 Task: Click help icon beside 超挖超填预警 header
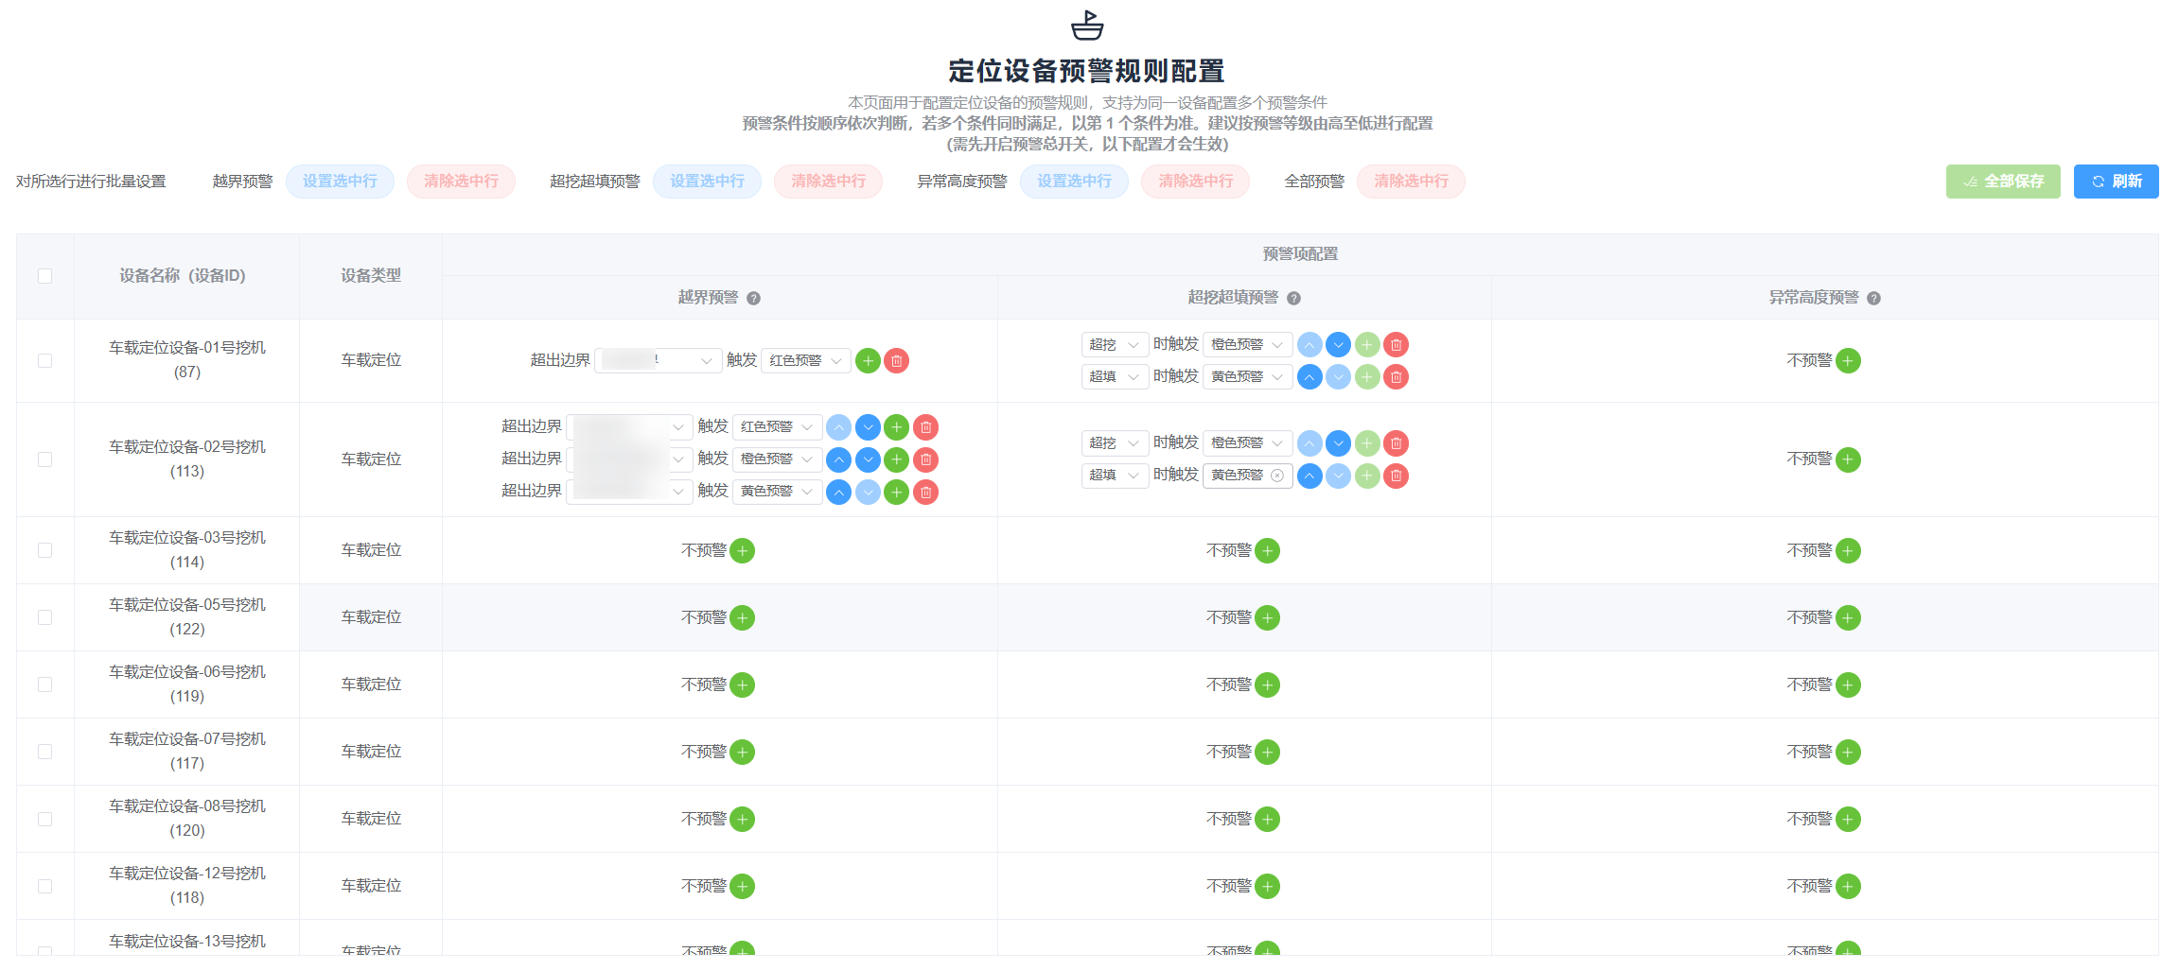click(x=1293, y=299)
